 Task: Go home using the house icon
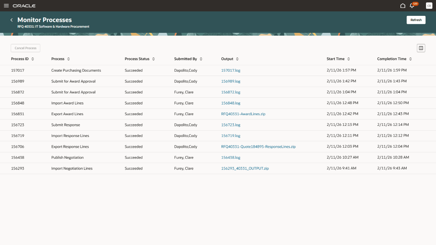point(402,6)
